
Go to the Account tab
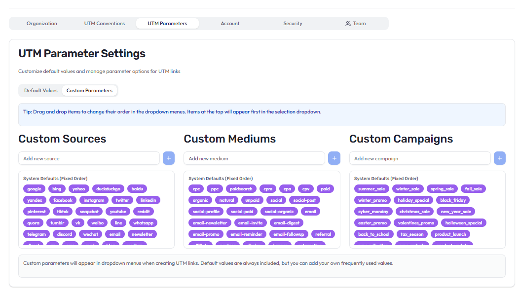230,24
